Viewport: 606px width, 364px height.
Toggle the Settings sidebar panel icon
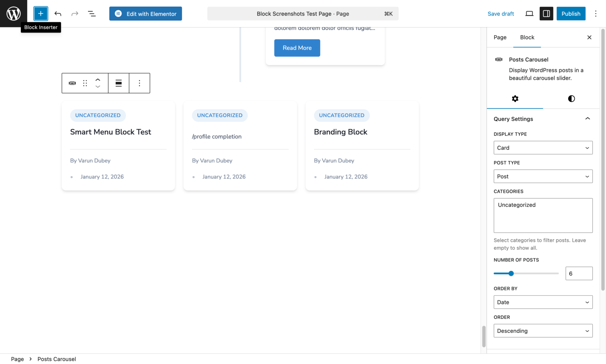coord(546,14)
